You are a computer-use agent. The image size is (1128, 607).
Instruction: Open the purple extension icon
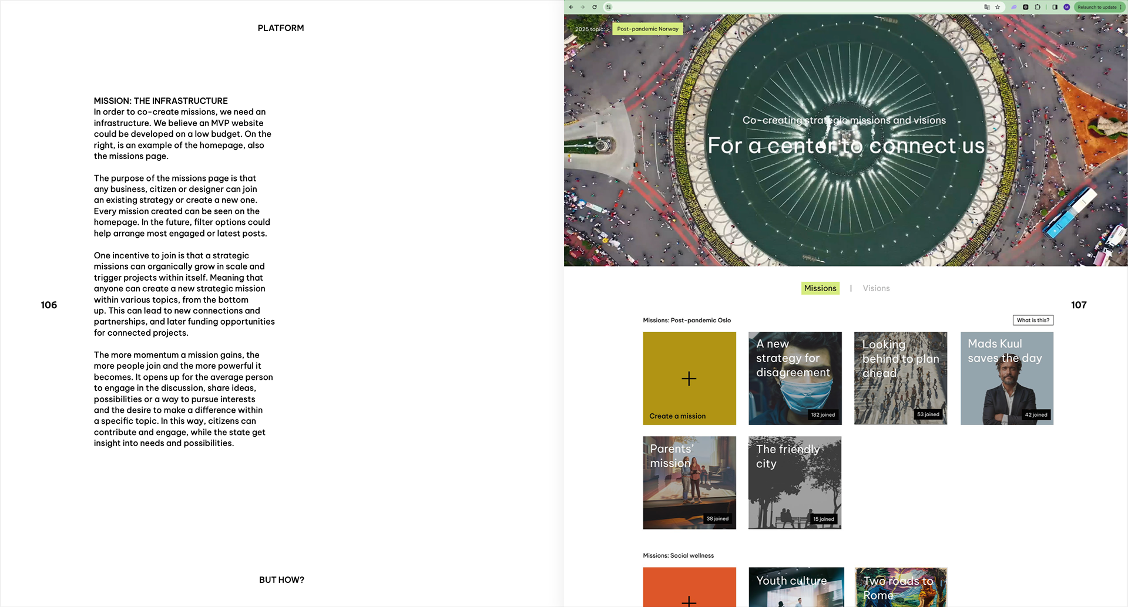(1014, 7)
